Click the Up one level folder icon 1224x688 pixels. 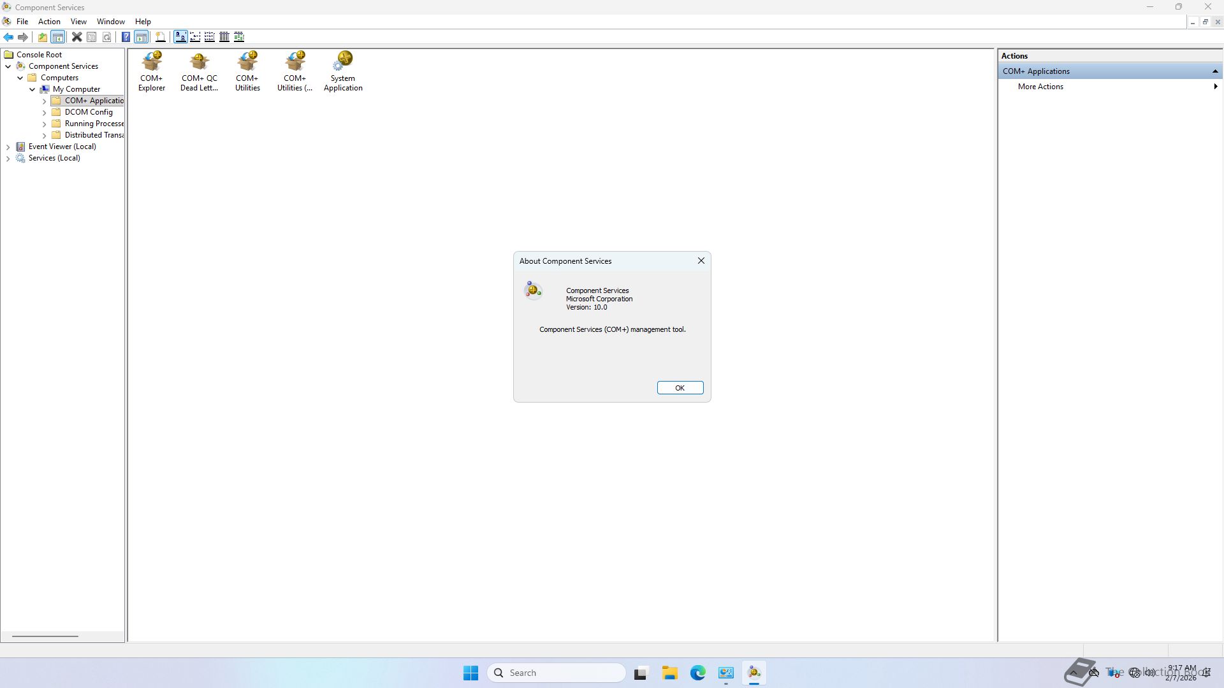click(x=42, y=37)
